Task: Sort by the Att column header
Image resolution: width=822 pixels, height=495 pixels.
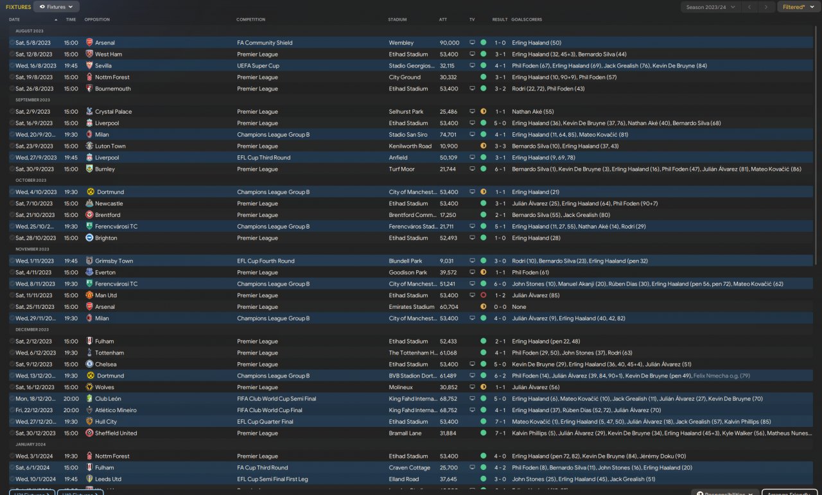Action: [443, 19]
